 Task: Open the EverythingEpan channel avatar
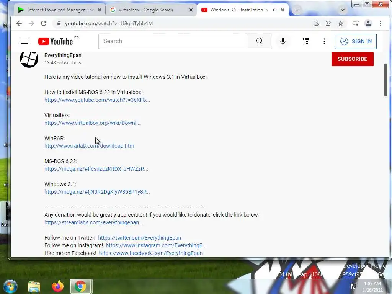click(29, 59)
